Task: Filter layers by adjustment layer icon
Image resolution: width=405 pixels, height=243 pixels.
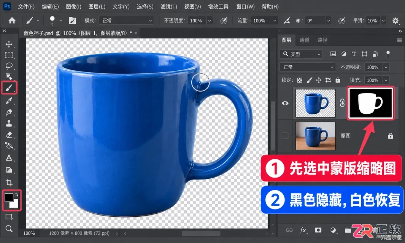Action: click(x=344, y=54)
